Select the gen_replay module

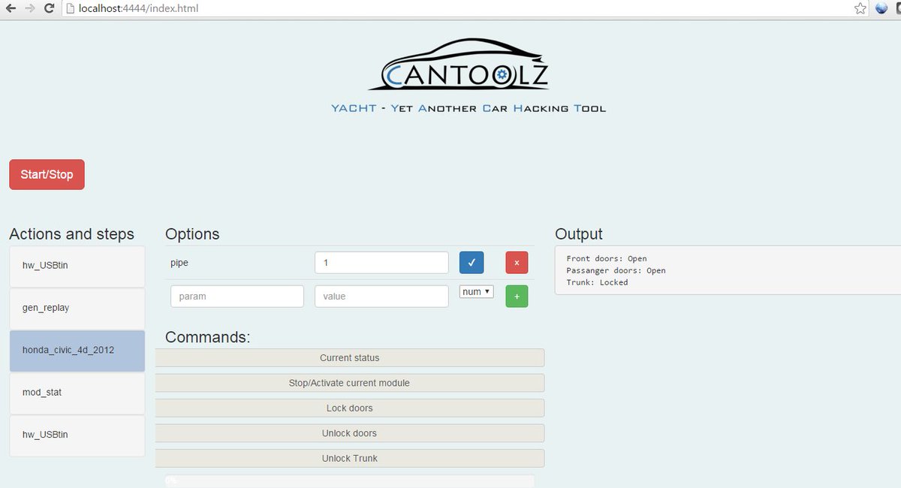[x=77, y=308]
